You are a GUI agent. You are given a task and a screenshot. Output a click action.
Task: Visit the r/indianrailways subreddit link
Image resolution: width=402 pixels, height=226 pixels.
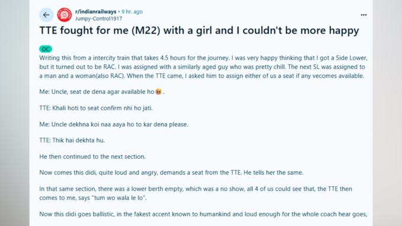point(96,12)
